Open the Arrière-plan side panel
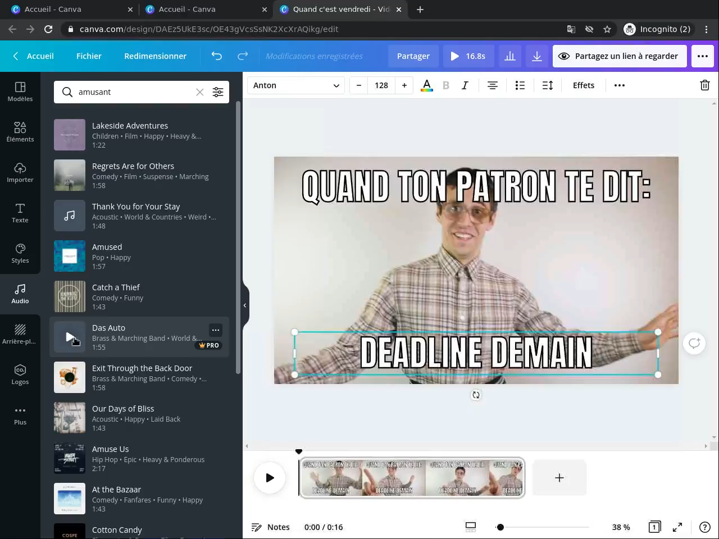Screen dimensions: 719x539 coord(20,334)
